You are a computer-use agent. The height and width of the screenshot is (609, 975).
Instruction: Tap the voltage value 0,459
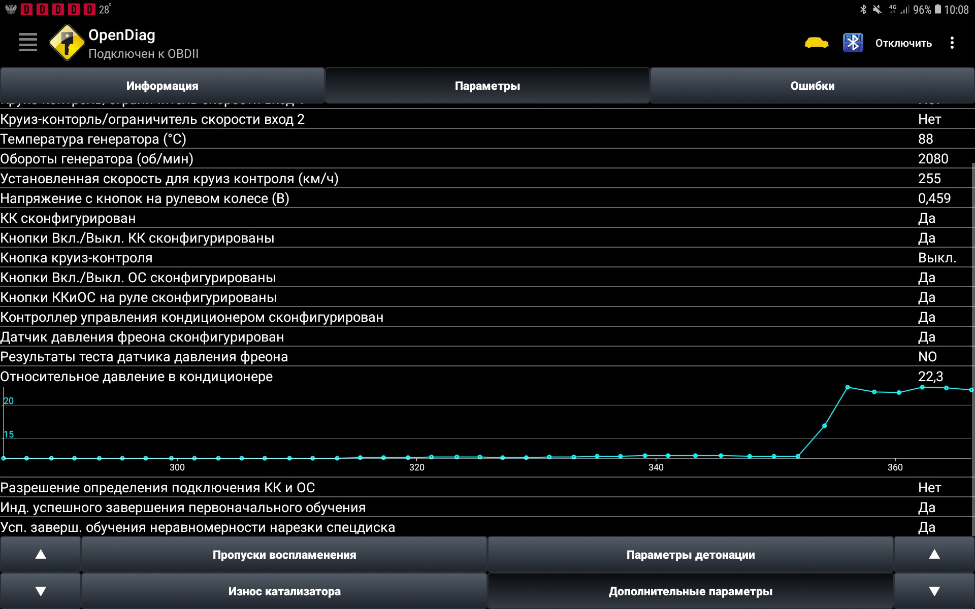tap(934, 198)
